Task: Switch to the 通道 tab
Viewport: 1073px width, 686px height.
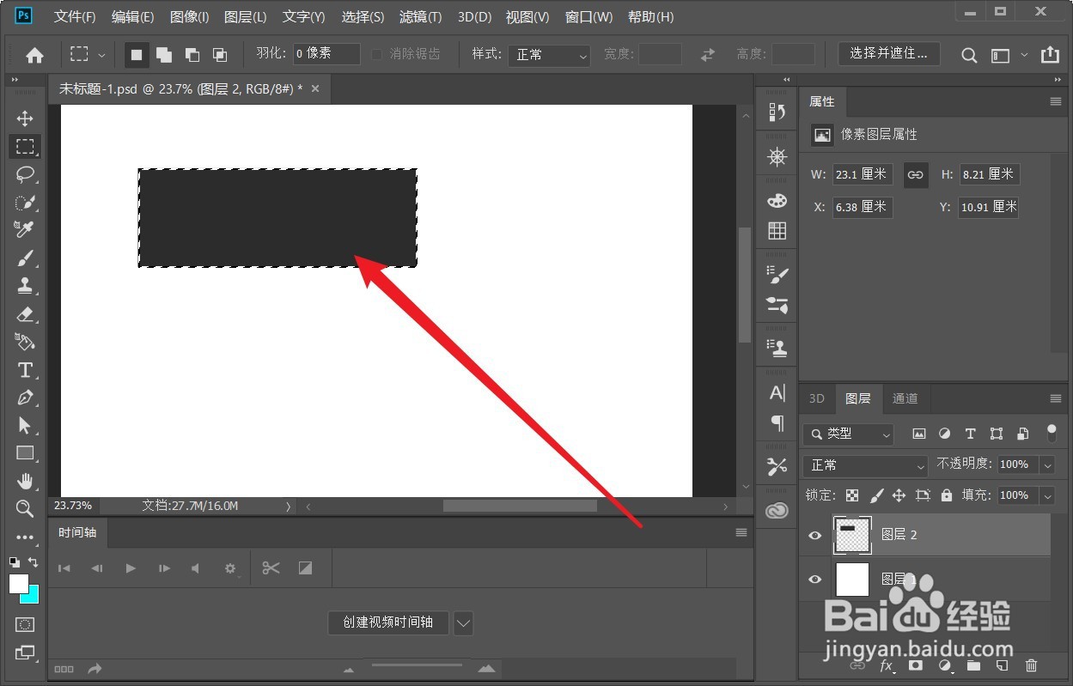Action: tap(905, 398)
